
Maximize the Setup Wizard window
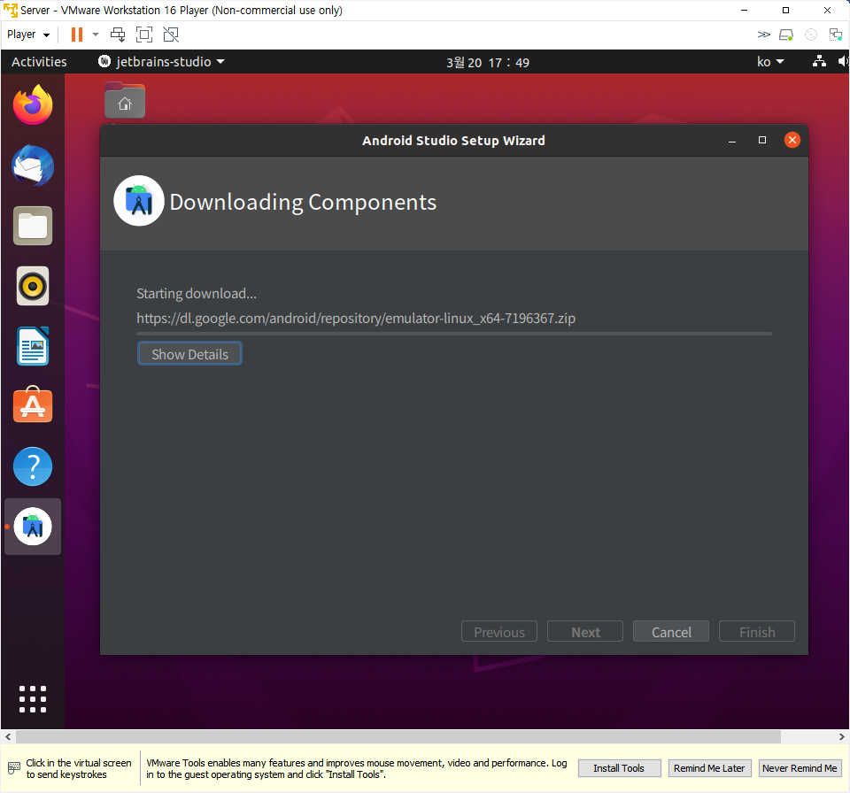(762, 141)
